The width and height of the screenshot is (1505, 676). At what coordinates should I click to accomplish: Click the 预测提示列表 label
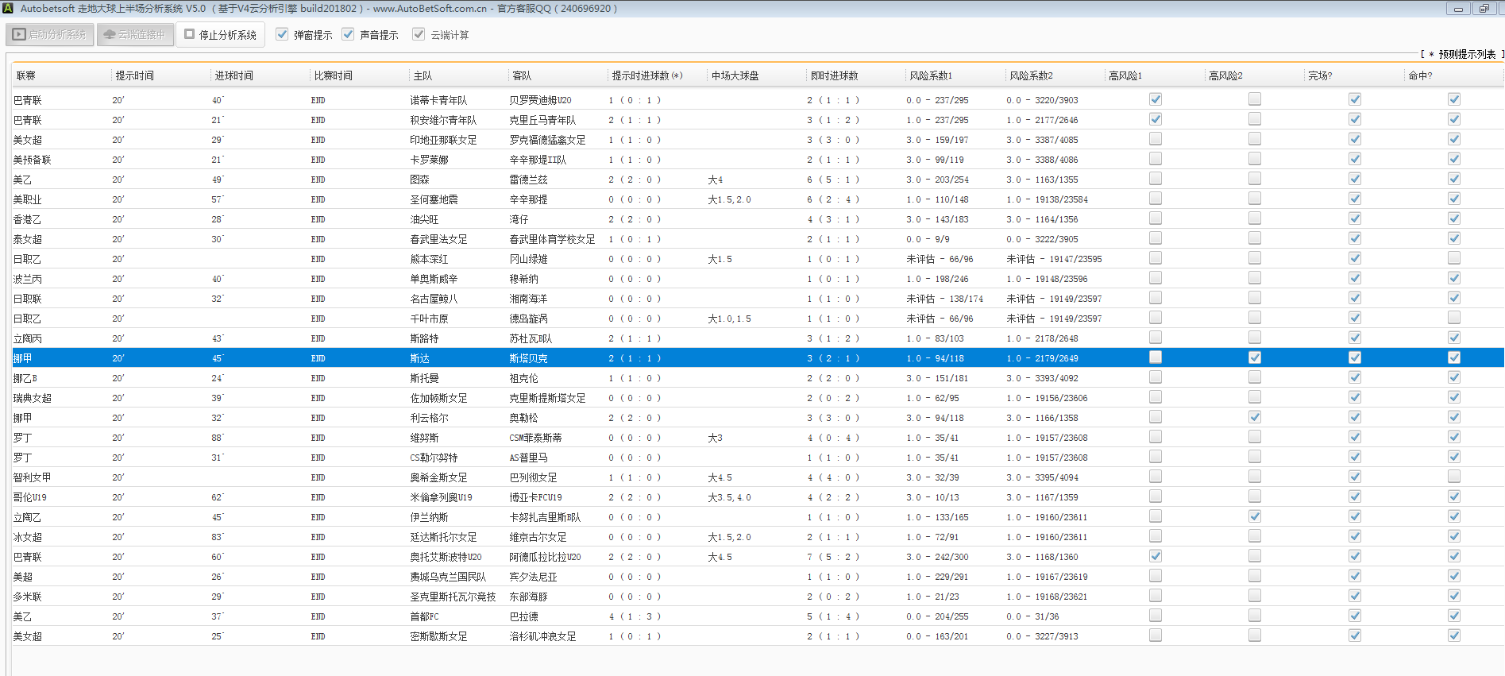coord(1466,54)
